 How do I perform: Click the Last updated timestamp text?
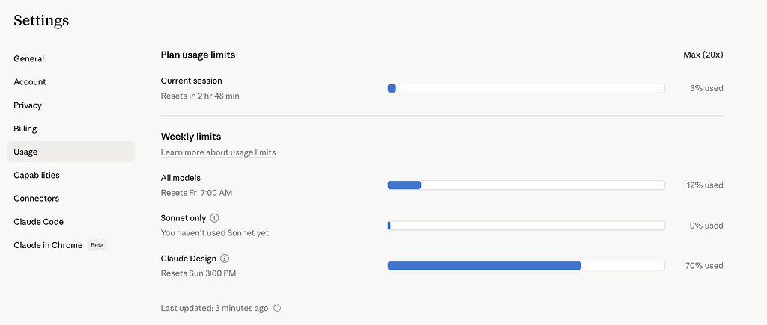pyautogui.click(x=214, y=308)
